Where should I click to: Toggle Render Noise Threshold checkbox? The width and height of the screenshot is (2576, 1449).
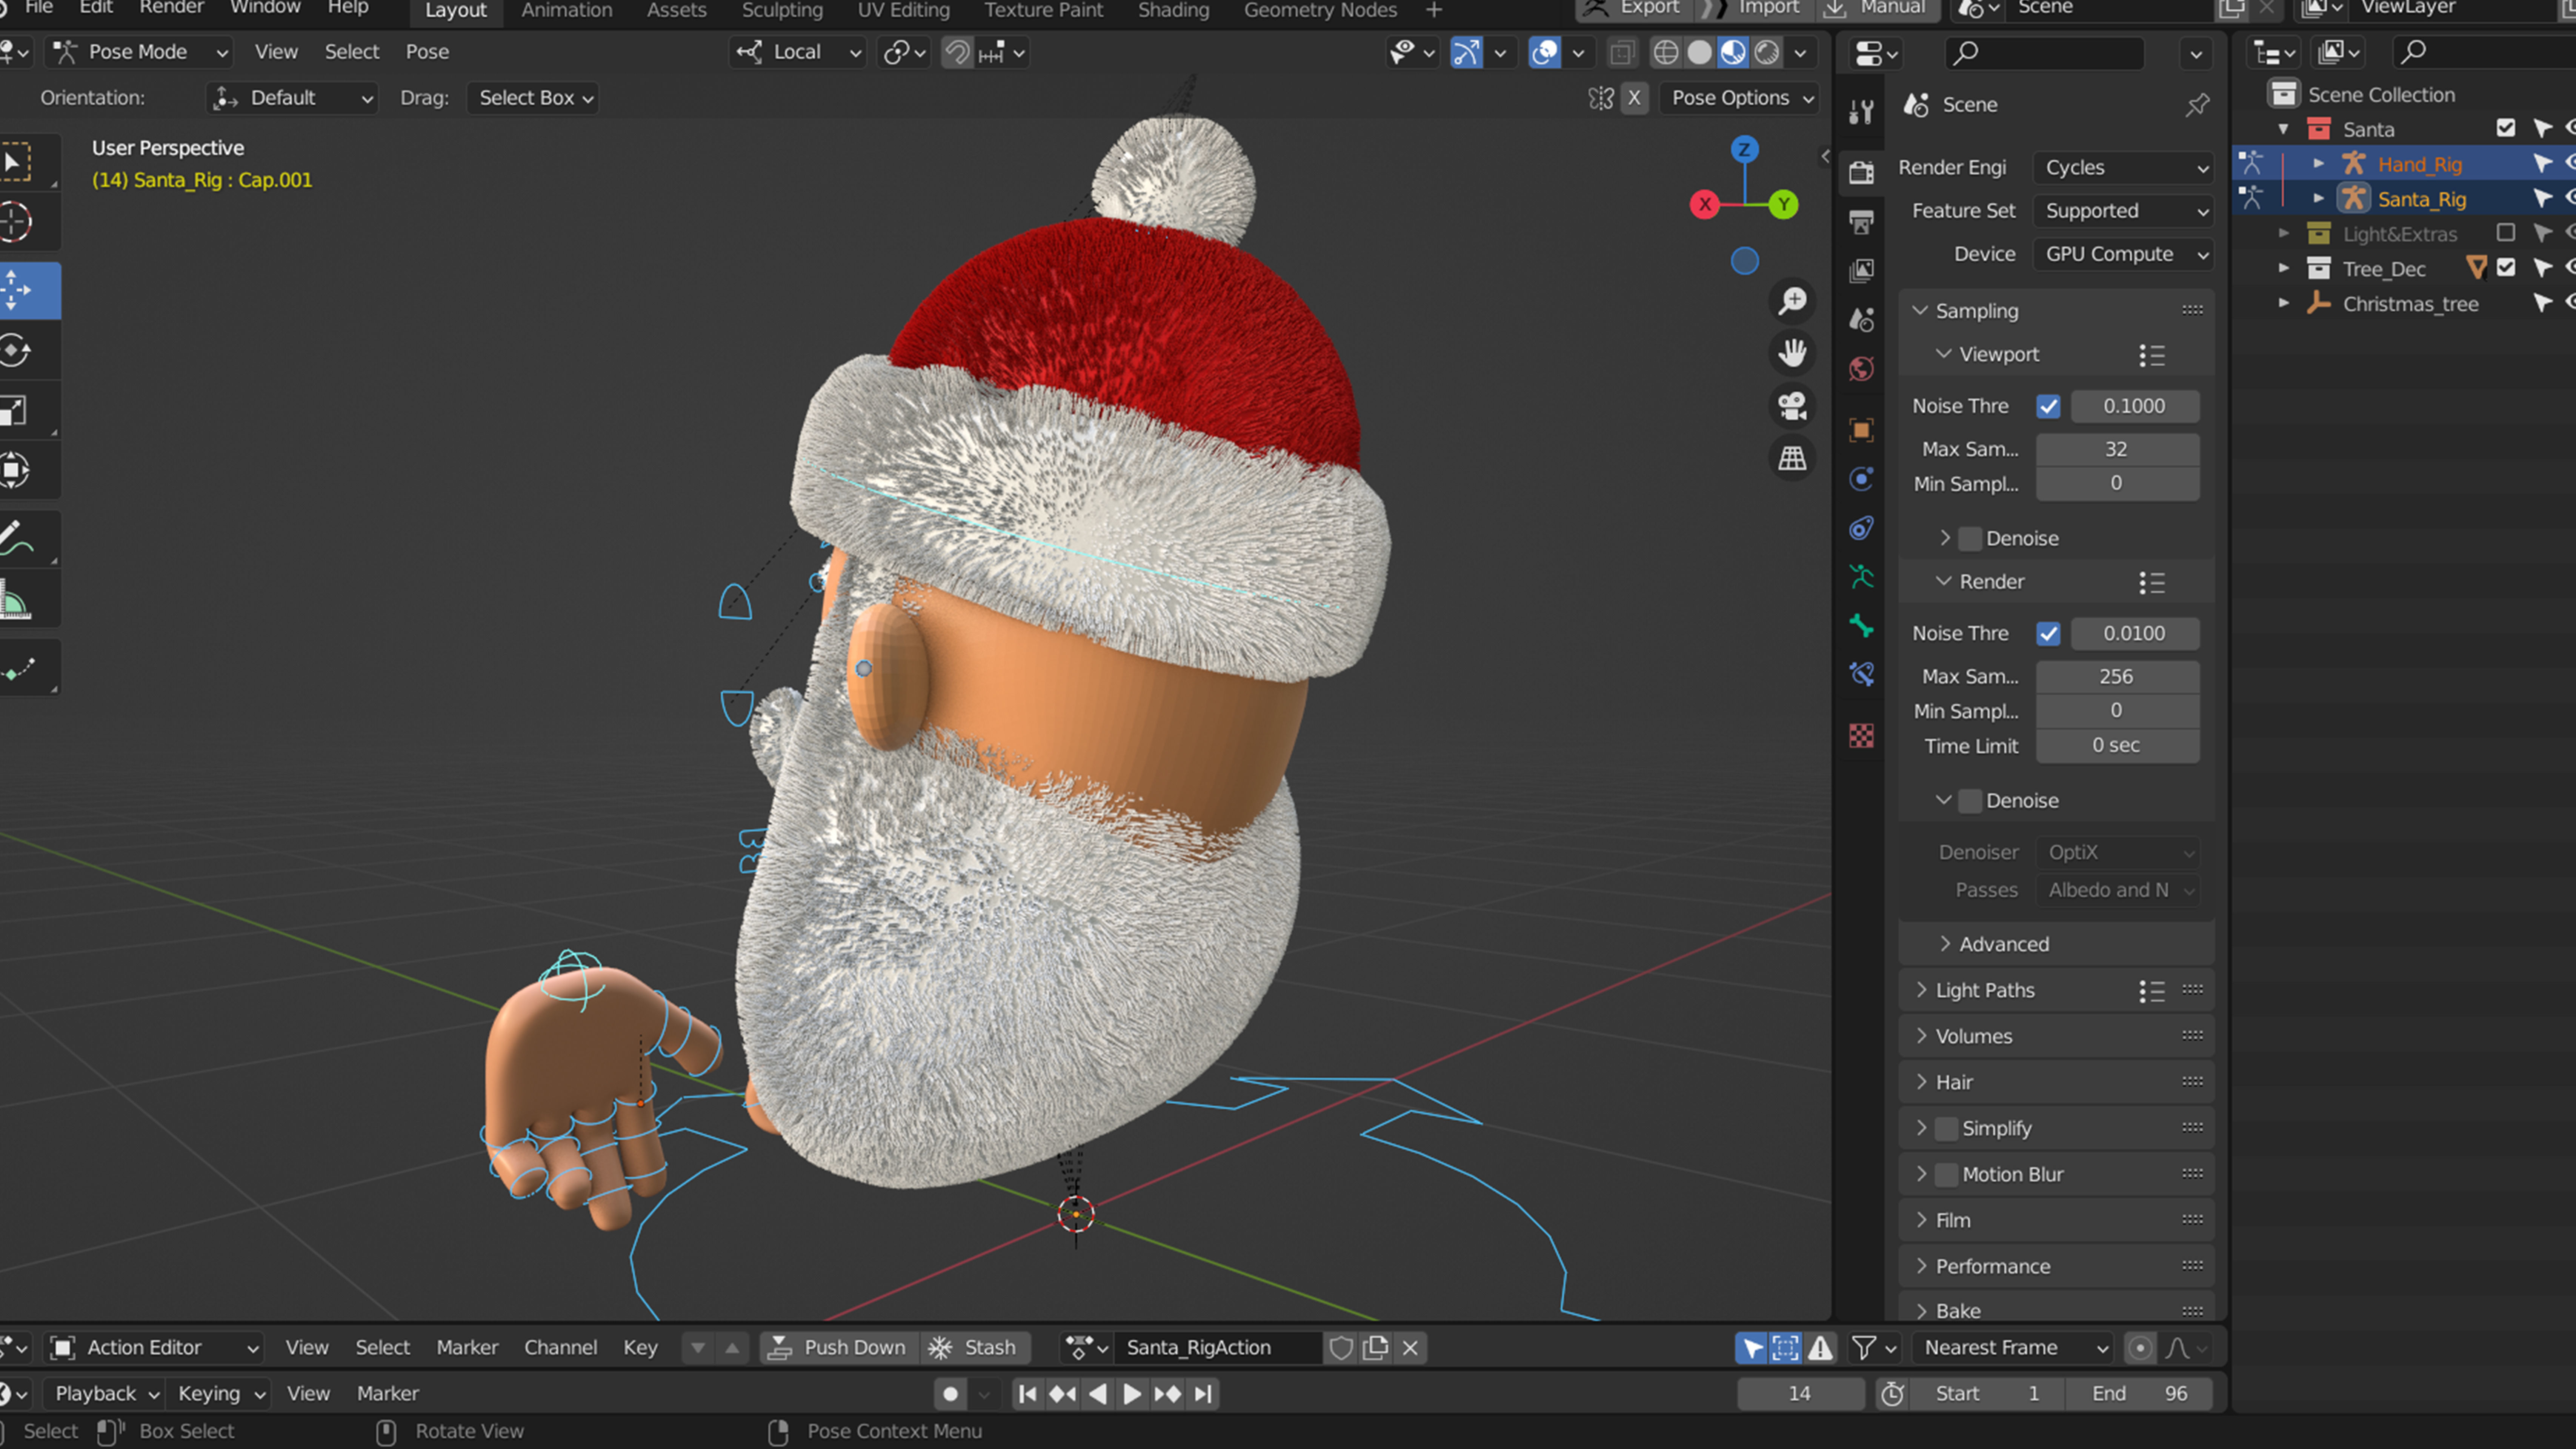(x=2048, y=633)
